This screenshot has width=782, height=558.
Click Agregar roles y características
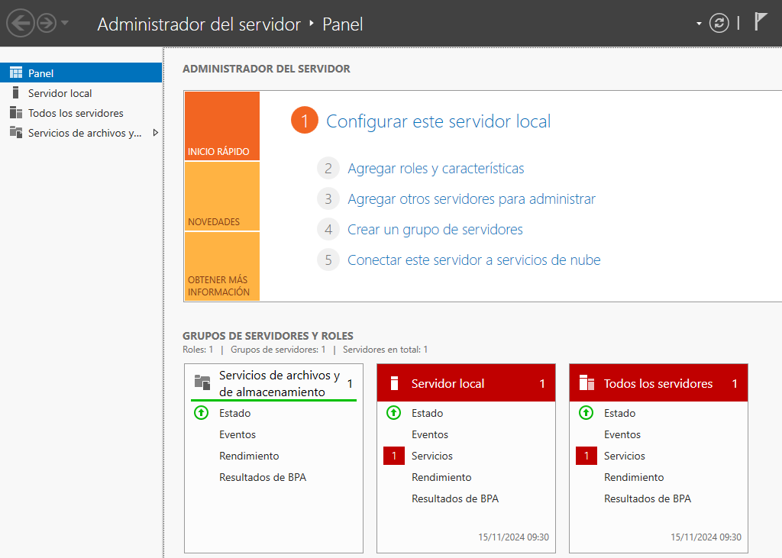(436, 169)
